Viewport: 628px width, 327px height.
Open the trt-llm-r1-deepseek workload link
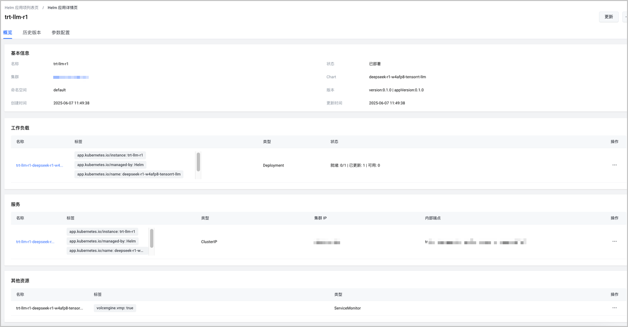(39, 165)
